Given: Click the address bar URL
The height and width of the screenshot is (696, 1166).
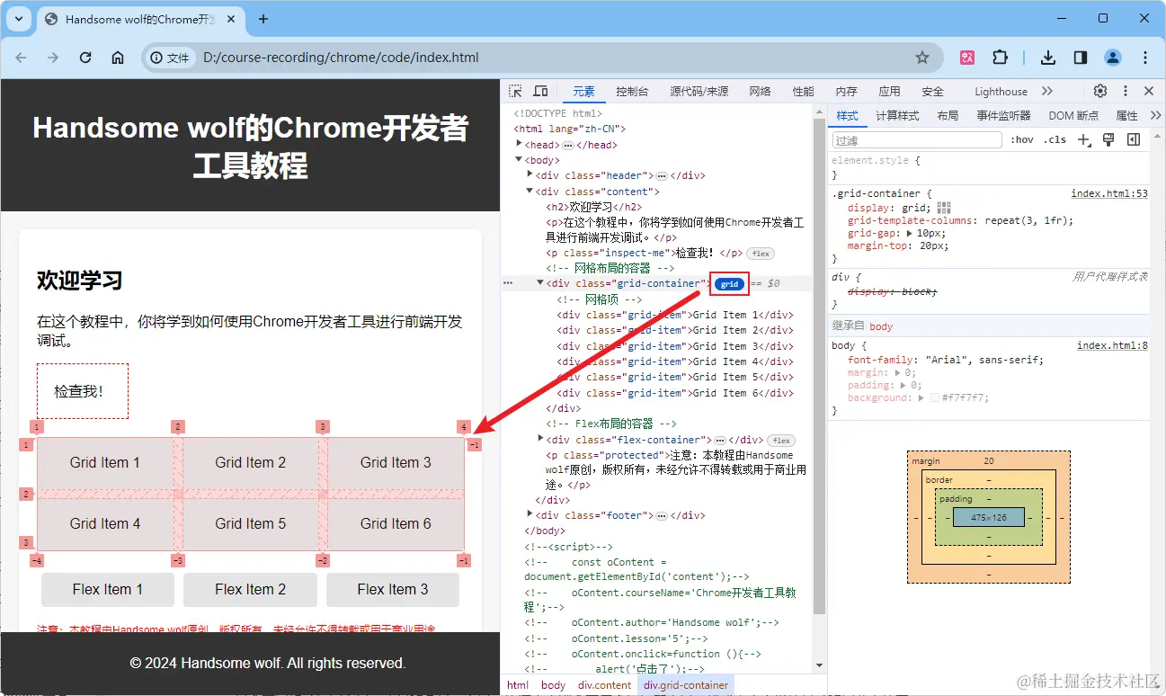Looking at the screenshot, I should [341, 58].
